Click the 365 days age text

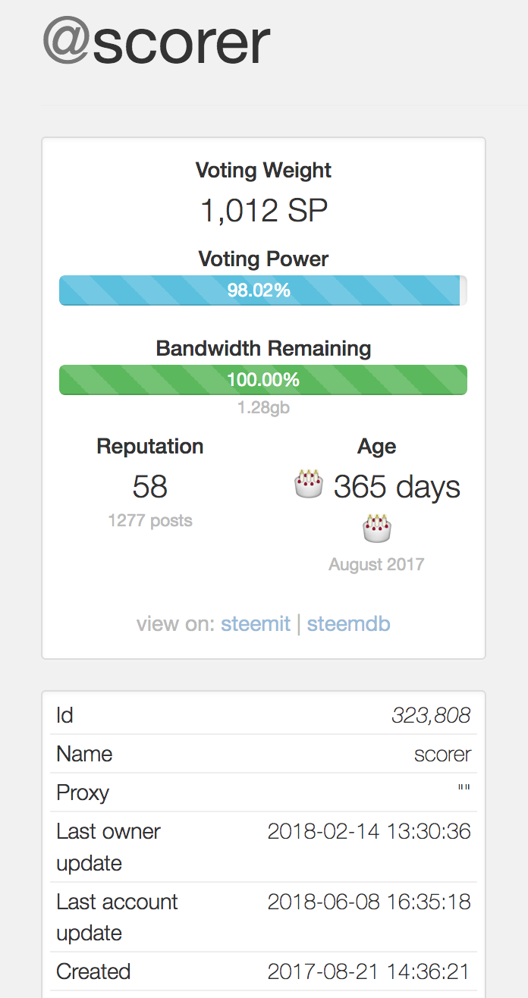tap(397, 486)
